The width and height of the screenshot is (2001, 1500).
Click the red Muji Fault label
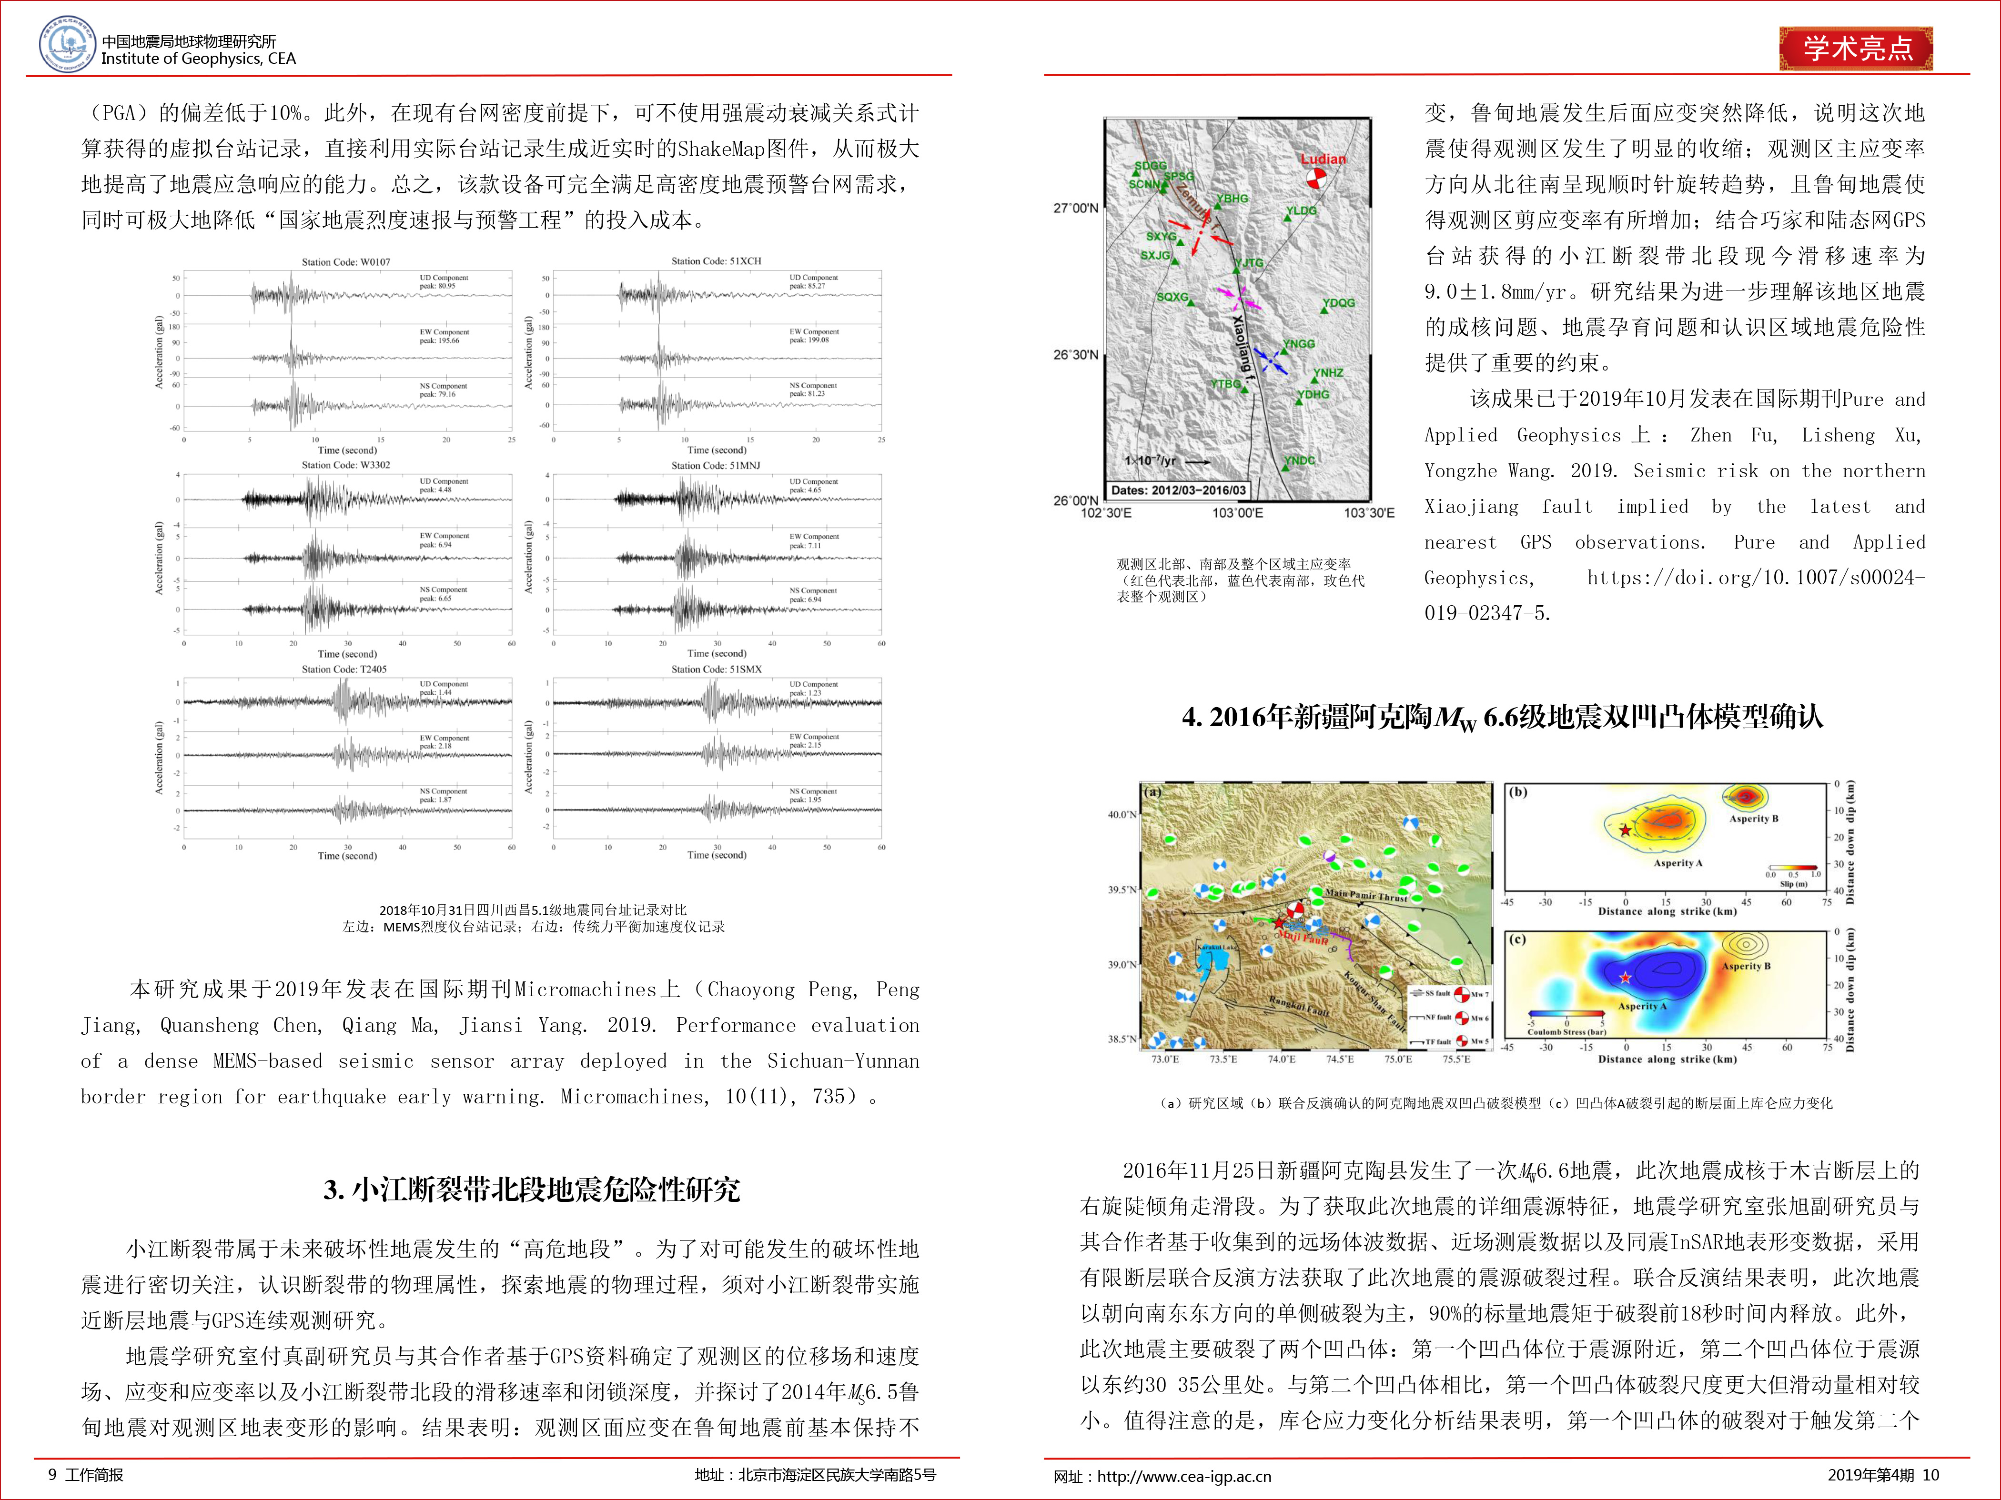pos(1303,938)
